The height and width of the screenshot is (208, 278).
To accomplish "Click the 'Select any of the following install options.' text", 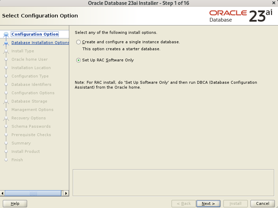I will (x=116, y=32).
